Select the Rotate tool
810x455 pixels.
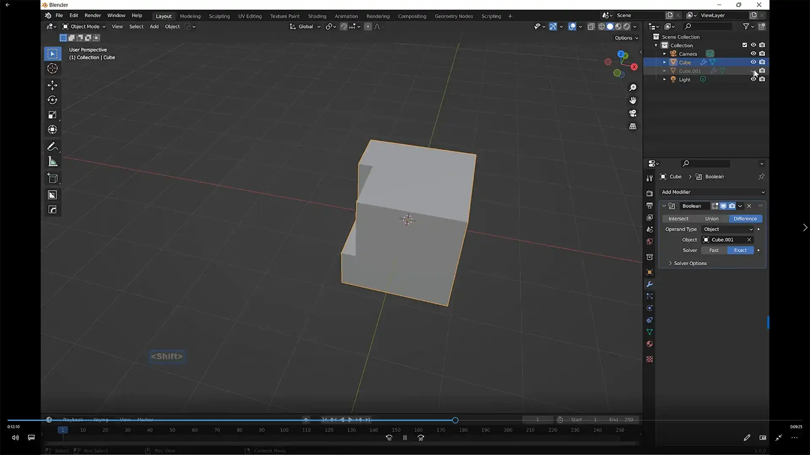[52, 100]
